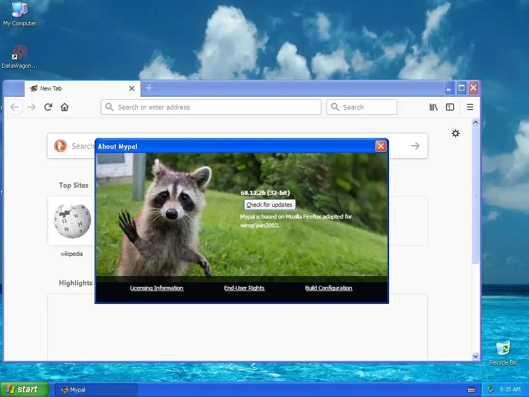Open End-User Rights link
This screenshot has width=529, height=397.
244,288
